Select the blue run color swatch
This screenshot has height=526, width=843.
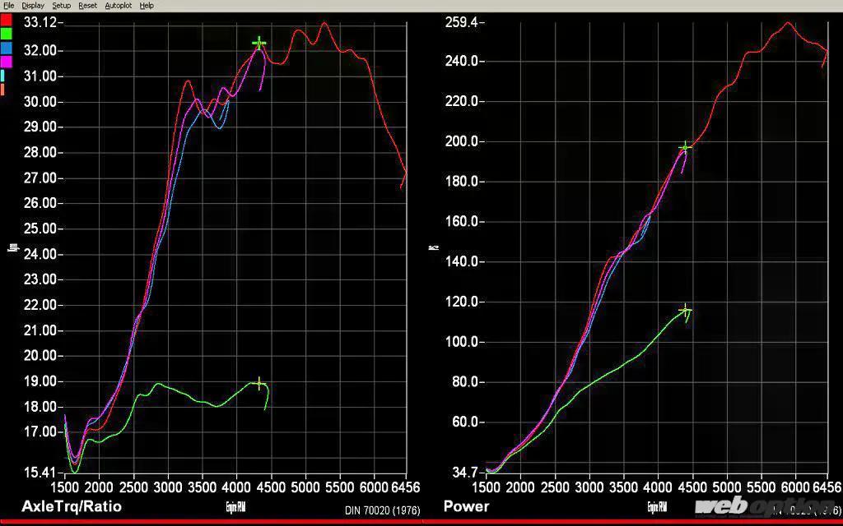[6, 47]
